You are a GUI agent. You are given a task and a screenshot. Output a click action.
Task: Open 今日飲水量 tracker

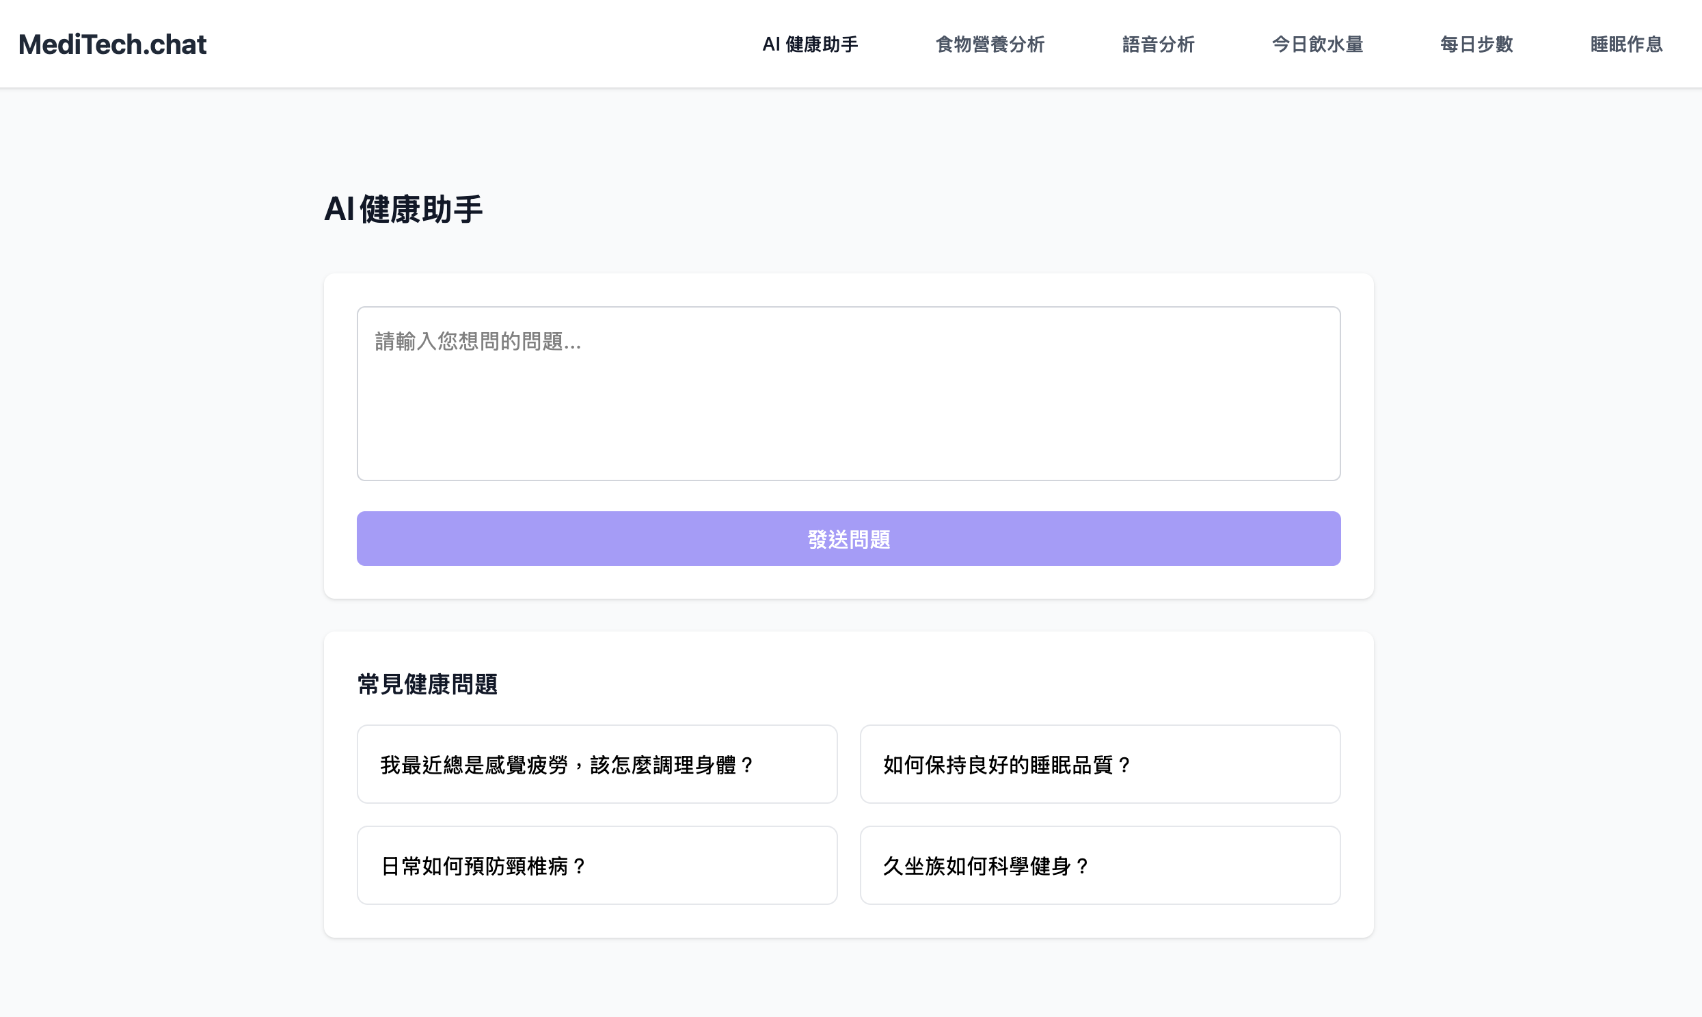pyautogui.click(x=1317, y=44)
